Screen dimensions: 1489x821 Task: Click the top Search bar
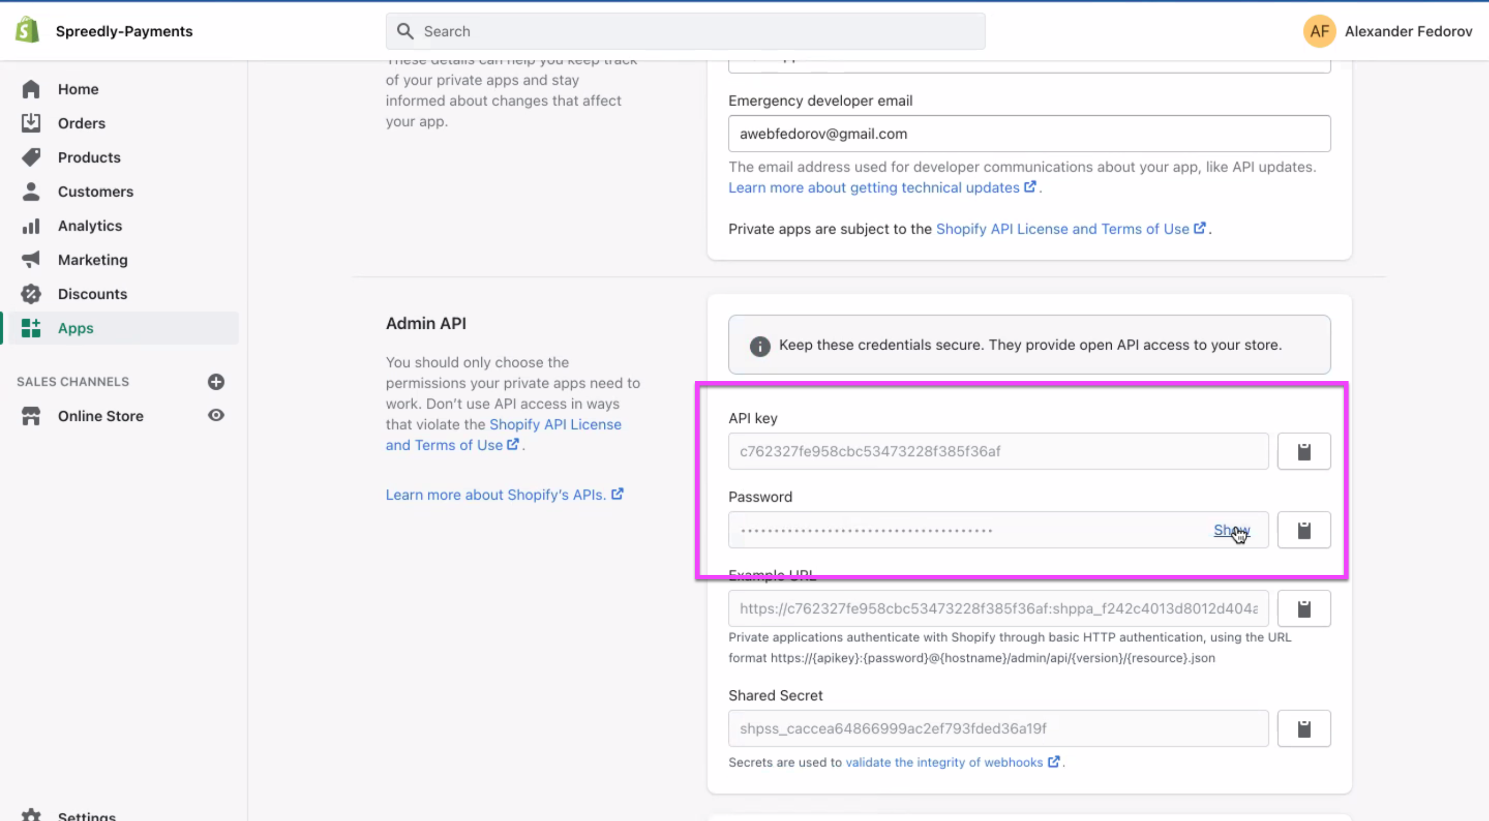685,31
